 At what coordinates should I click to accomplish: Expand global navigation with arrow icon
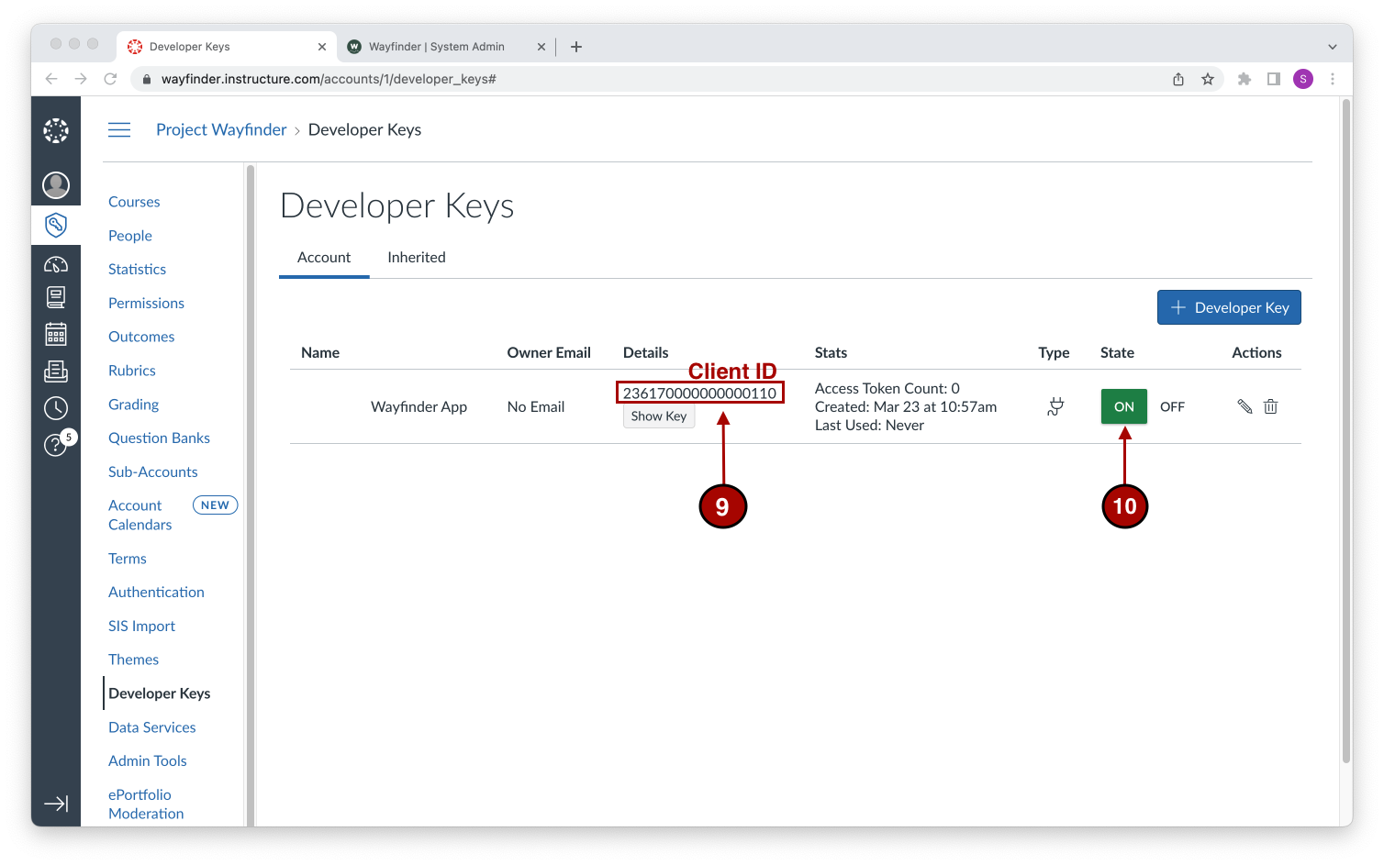[x=56, y=804]
